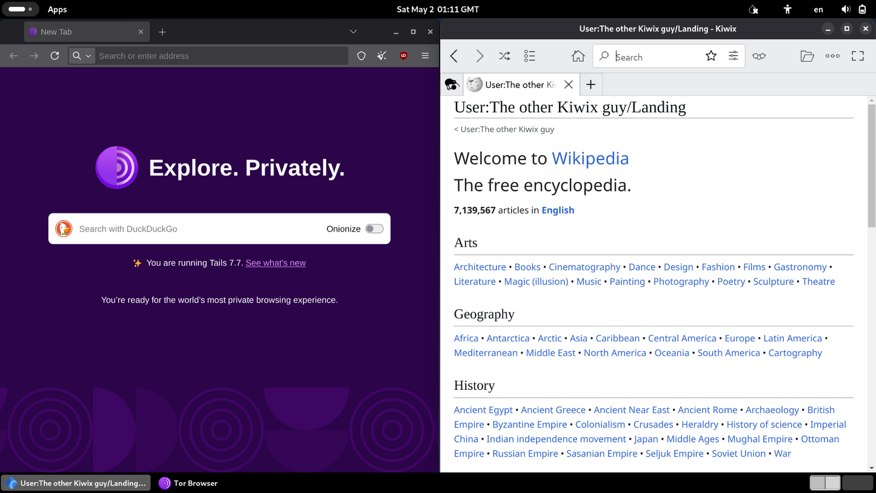Go forward in Tor Browser

[x=34, y=56]
